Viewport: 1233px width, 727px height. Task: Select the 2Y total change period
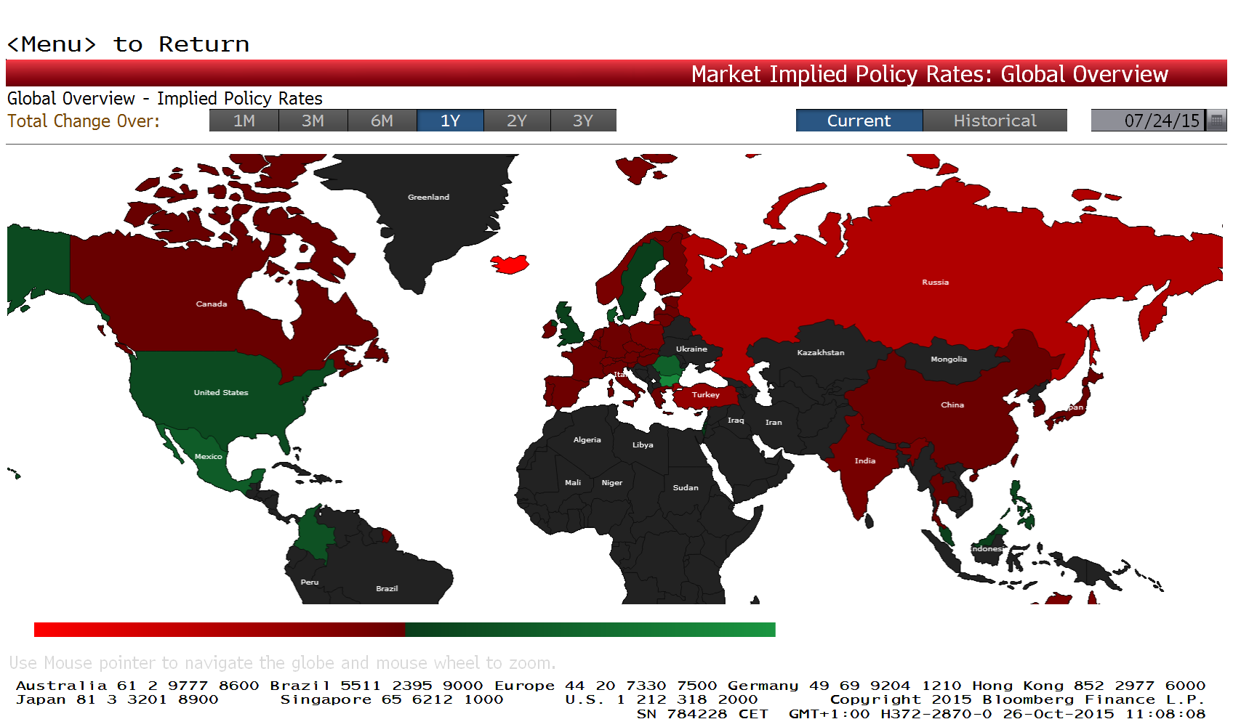(517, 121)
